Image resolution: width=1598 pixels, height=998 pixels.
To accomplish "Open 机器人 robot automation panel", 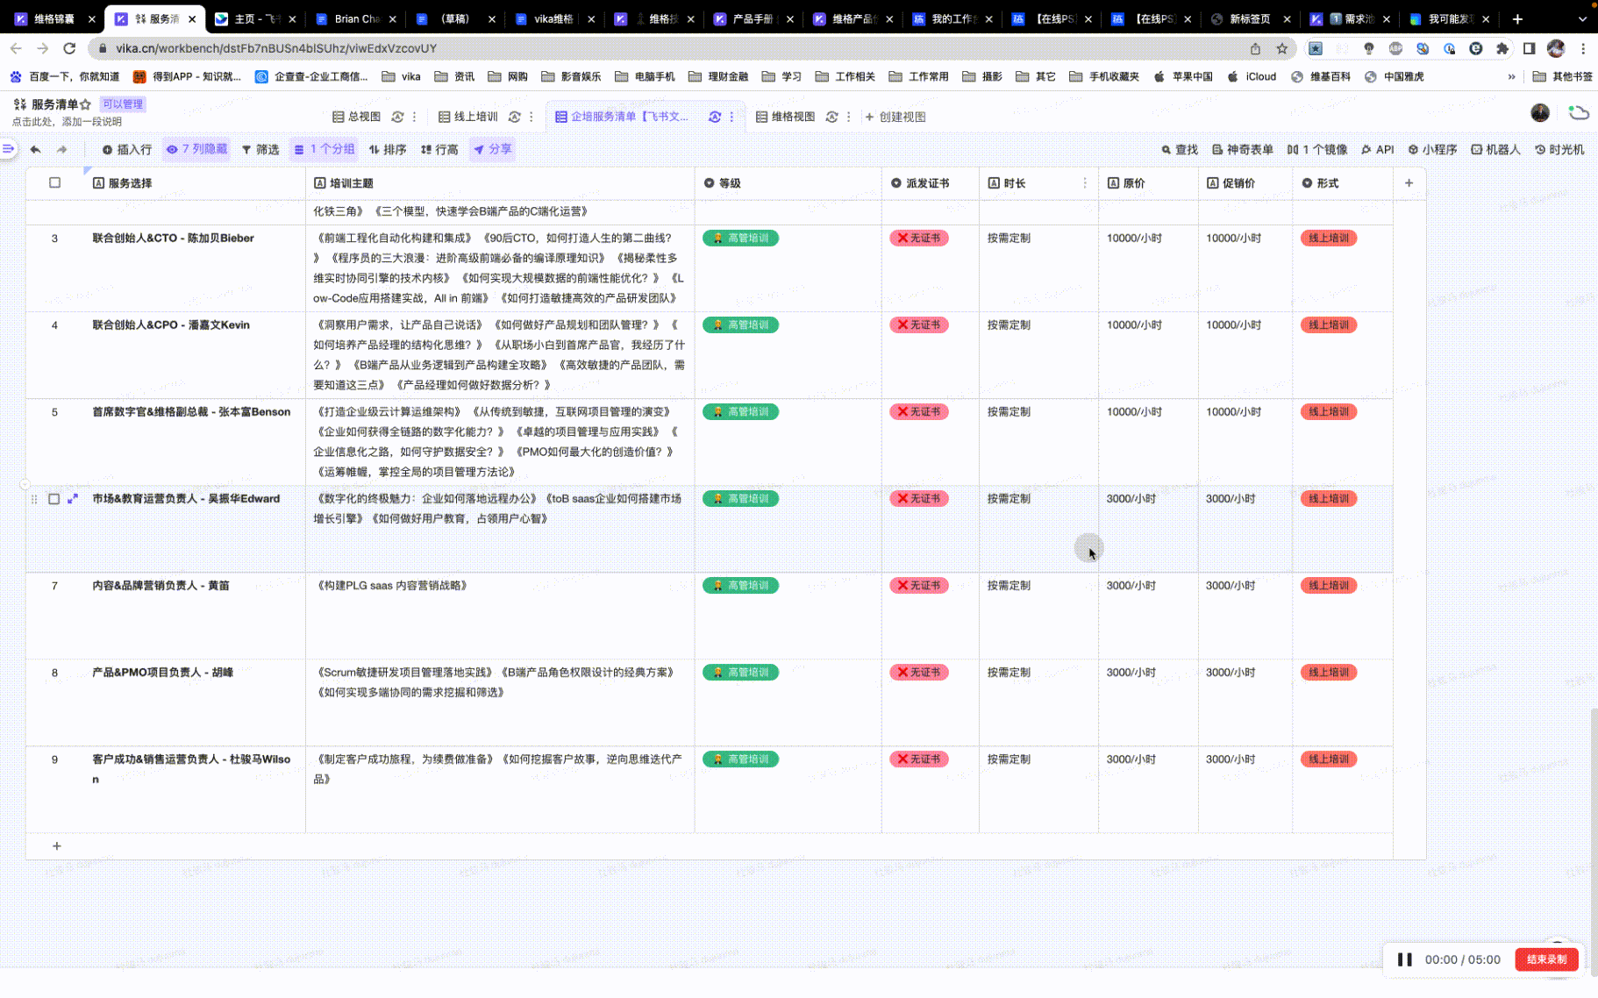I will 1495,150.
